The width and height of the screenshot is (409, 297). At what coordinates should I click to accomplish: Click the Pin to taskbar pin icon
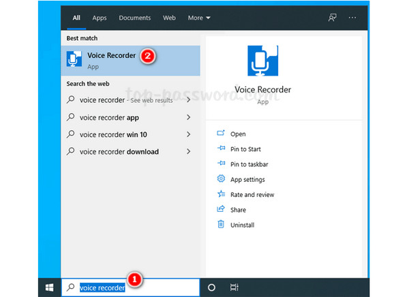221,163
